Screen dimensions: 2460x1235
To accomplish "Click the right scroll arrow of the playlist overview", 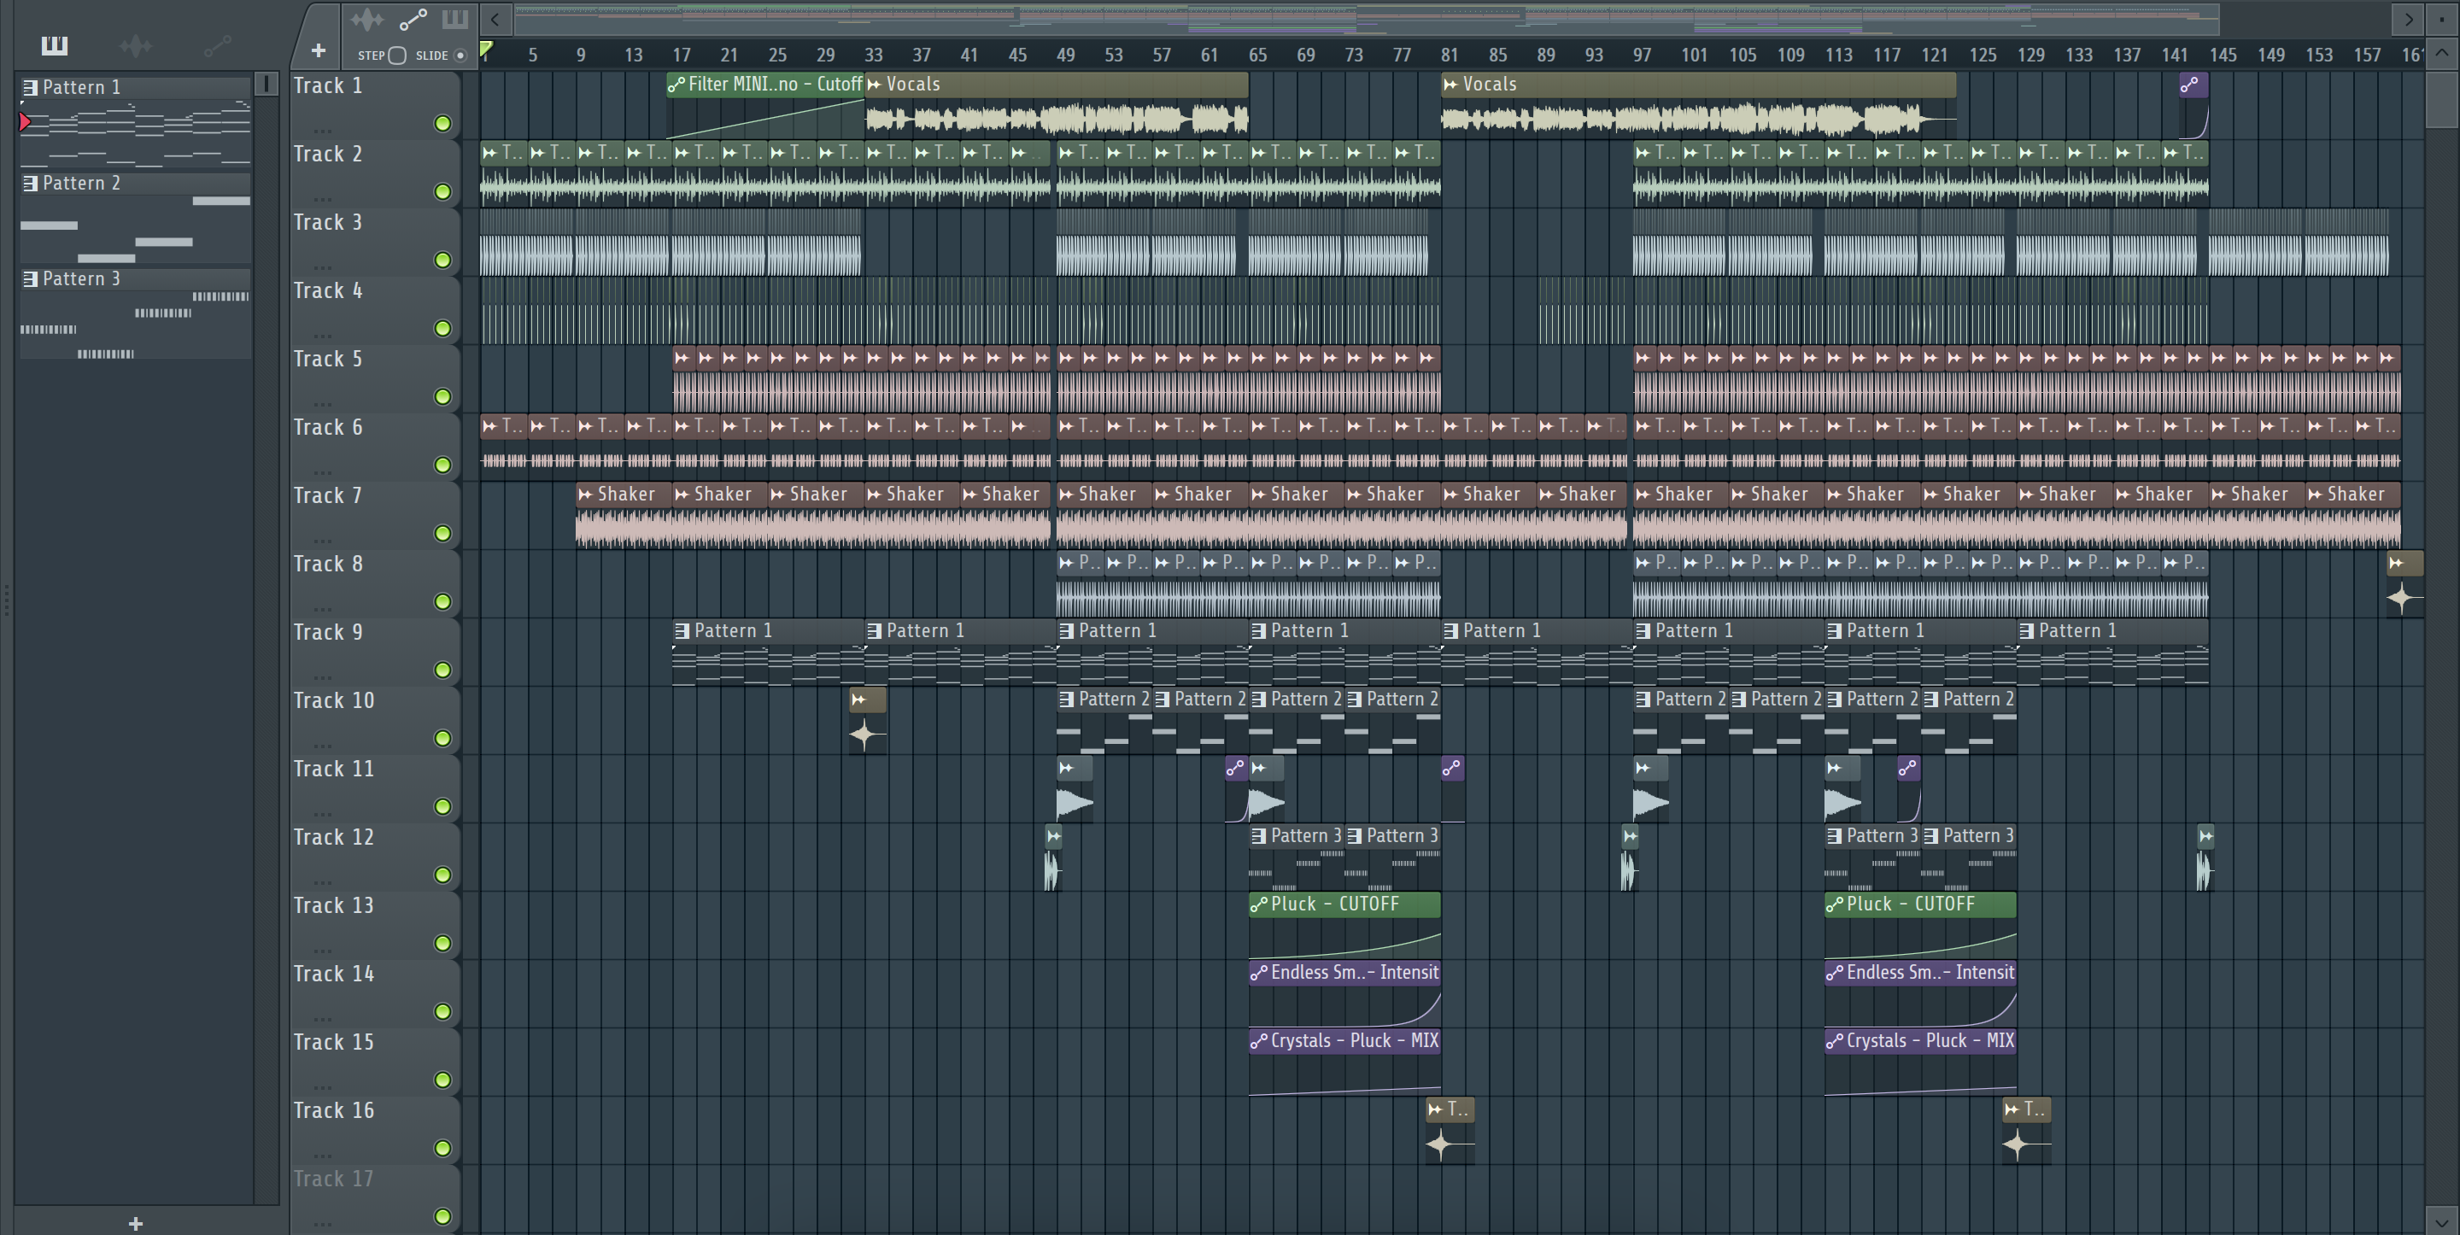I will point(2409,19).
